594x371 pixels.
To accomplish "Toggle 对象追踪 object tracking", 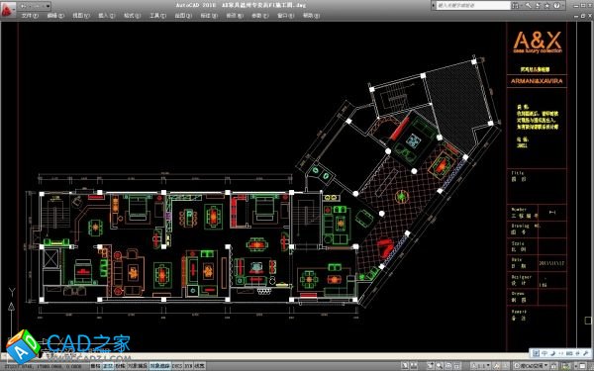I will 159,366.
